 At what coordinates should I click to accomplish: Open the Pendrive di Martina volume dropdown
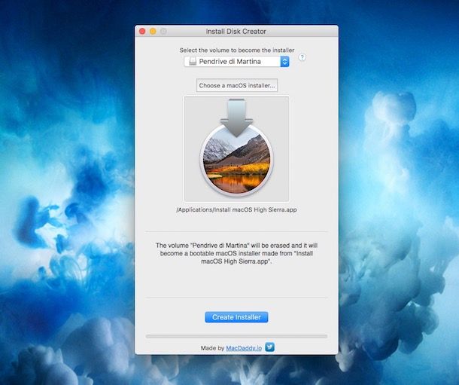pos(236,62)
